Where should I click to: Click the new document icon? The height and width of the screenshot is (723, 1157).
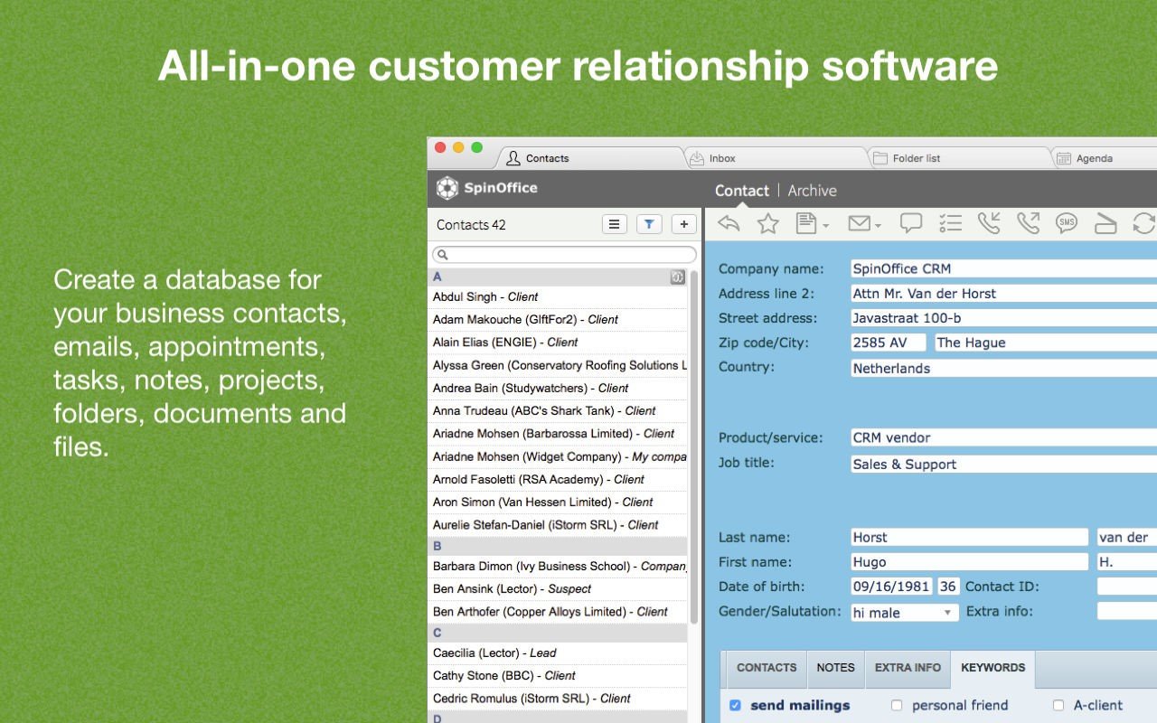point(805,223)
